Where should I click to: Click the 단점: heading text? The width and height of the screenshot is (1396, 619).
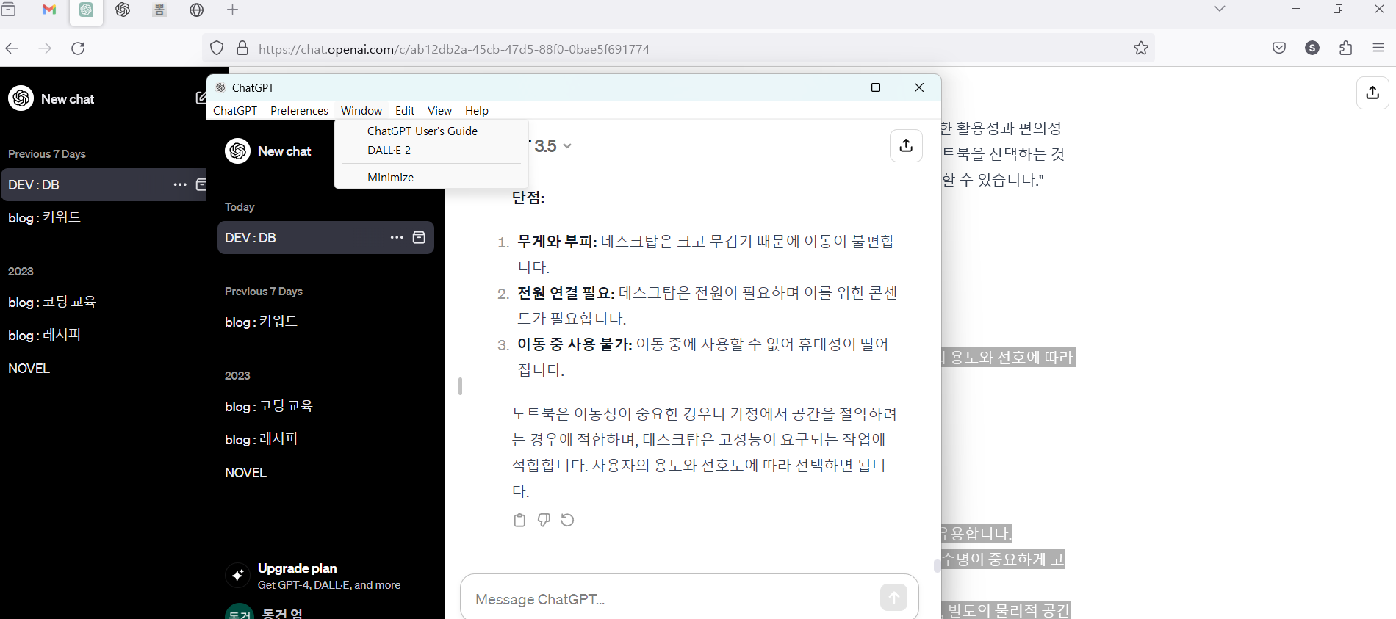pos(528,198)
